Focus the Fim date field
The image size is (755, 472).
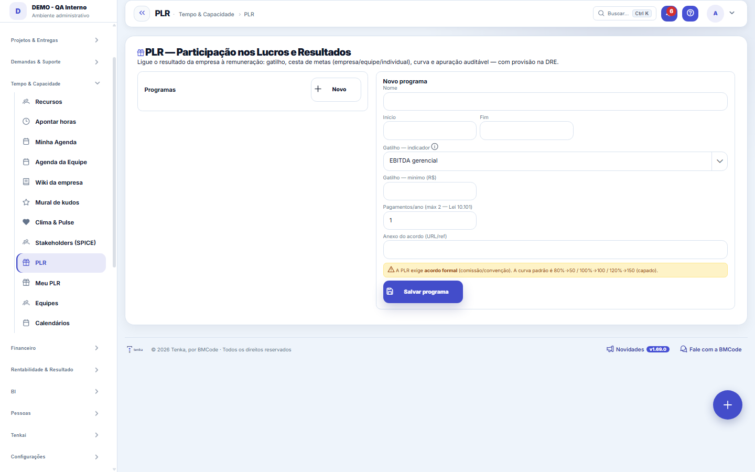pos(526,131)
